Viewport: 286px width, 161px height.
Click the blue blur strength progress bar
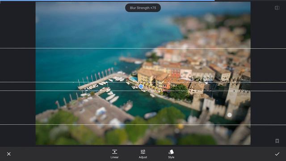[x=107, y=0]
